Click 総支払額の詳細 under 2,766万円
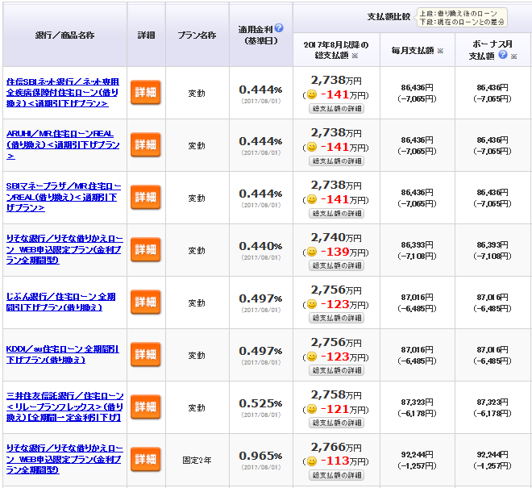Viewport: 532px width, 488px height. (x=336, y=475)
